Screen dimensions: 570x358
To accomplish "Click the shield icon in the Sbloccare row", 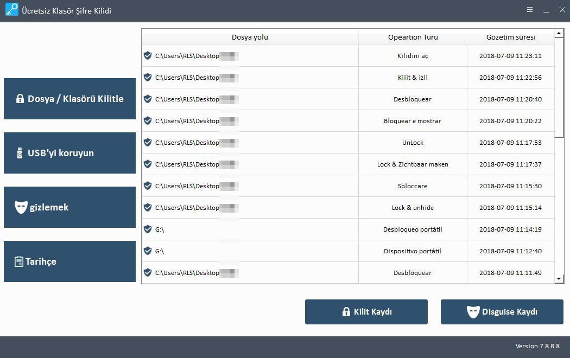I will click(148, 186).
